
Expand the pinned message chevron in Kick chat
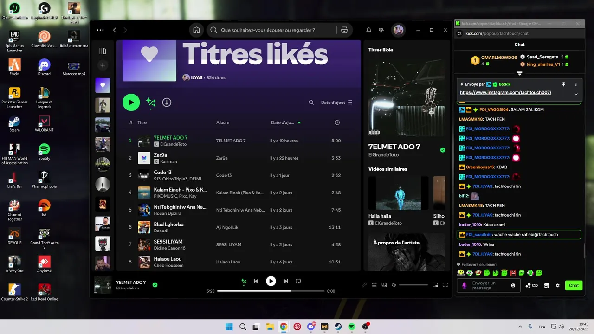pyautogui.click(x=576, y=94)
